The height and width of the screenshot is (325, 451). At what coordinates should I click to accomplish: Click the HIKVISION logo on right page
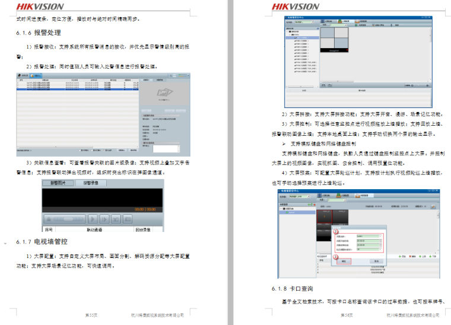pos(296,7)
